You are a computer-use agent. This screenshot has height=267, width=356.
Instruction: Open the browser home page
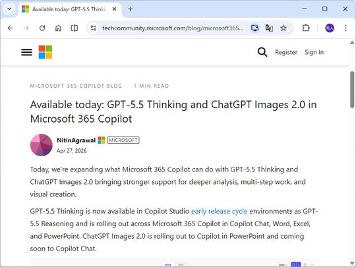(x=58, y=28)
